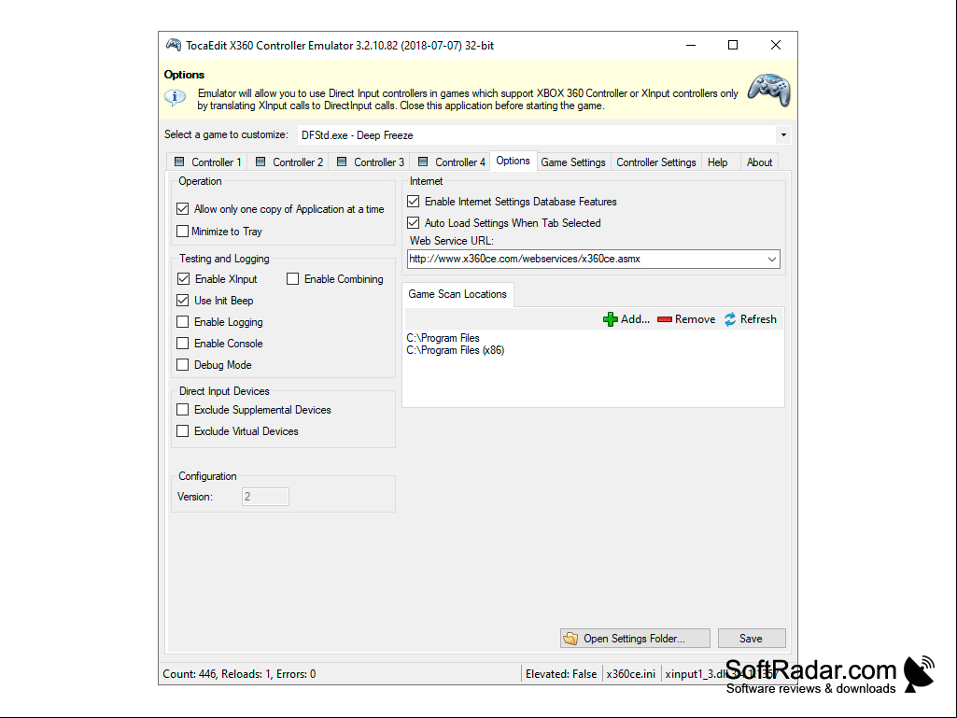Image resolution: width=957 pixels, height=718 pixels.
Task: Select C:\Program Files (x86) scan location
Action: (456, 350)
